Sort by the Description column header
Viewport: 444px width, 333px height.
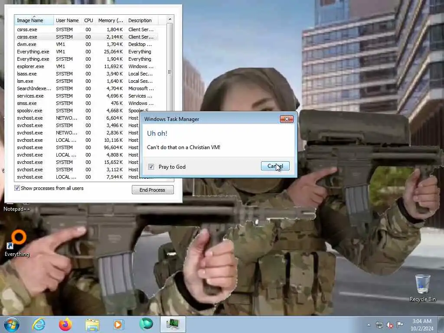pos(142,20)
